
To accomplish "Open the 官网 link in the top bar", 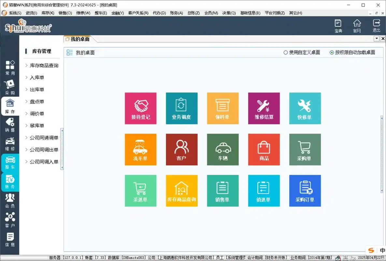I will click(x=357, y=25).
